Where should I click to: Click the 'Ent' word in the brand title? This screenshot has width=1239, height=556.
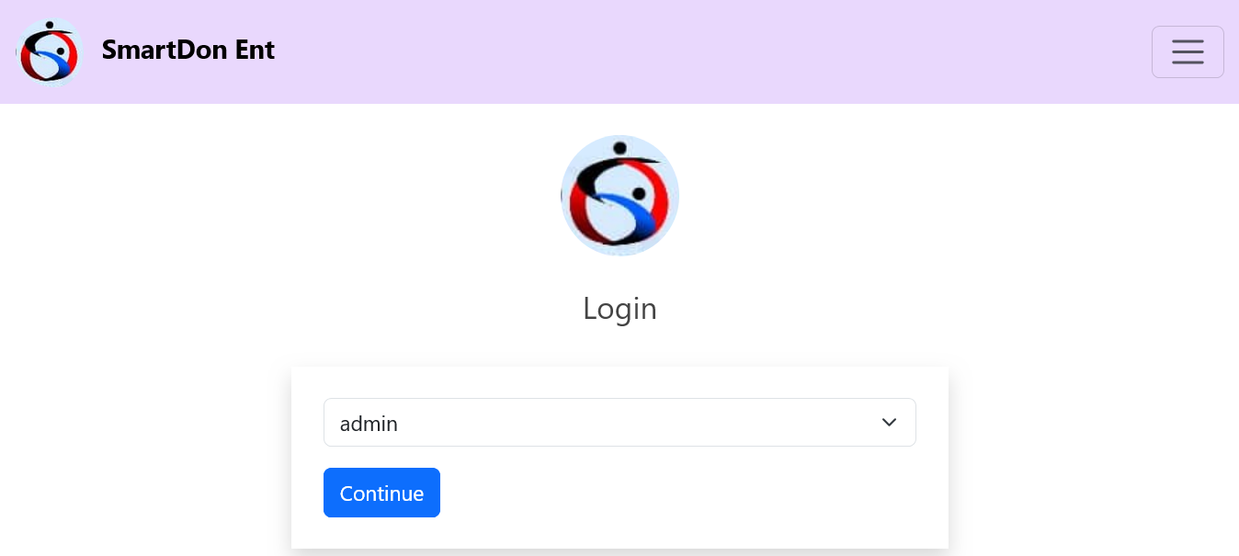pyautogui.click(x=256, y=50)
